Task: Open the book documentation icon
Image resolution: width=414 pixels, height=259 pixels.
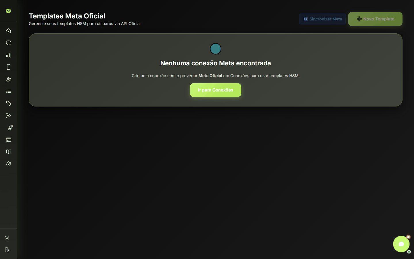Action: (x=9, y=152)
